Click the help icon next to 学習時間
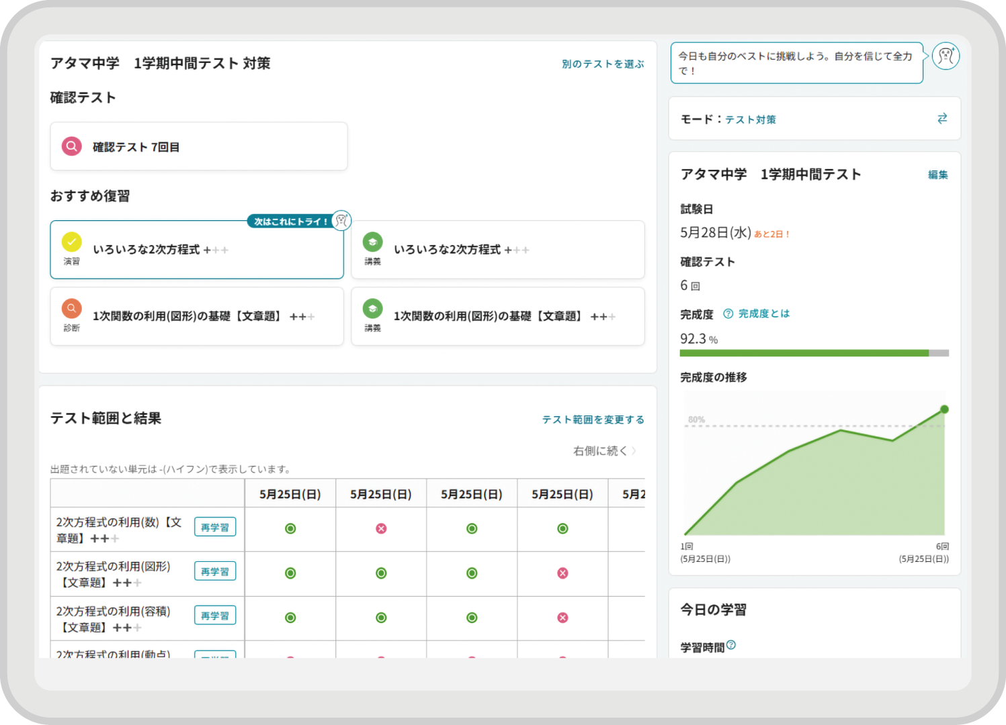This screenshot has height=725, width=1006. [731, 645]
